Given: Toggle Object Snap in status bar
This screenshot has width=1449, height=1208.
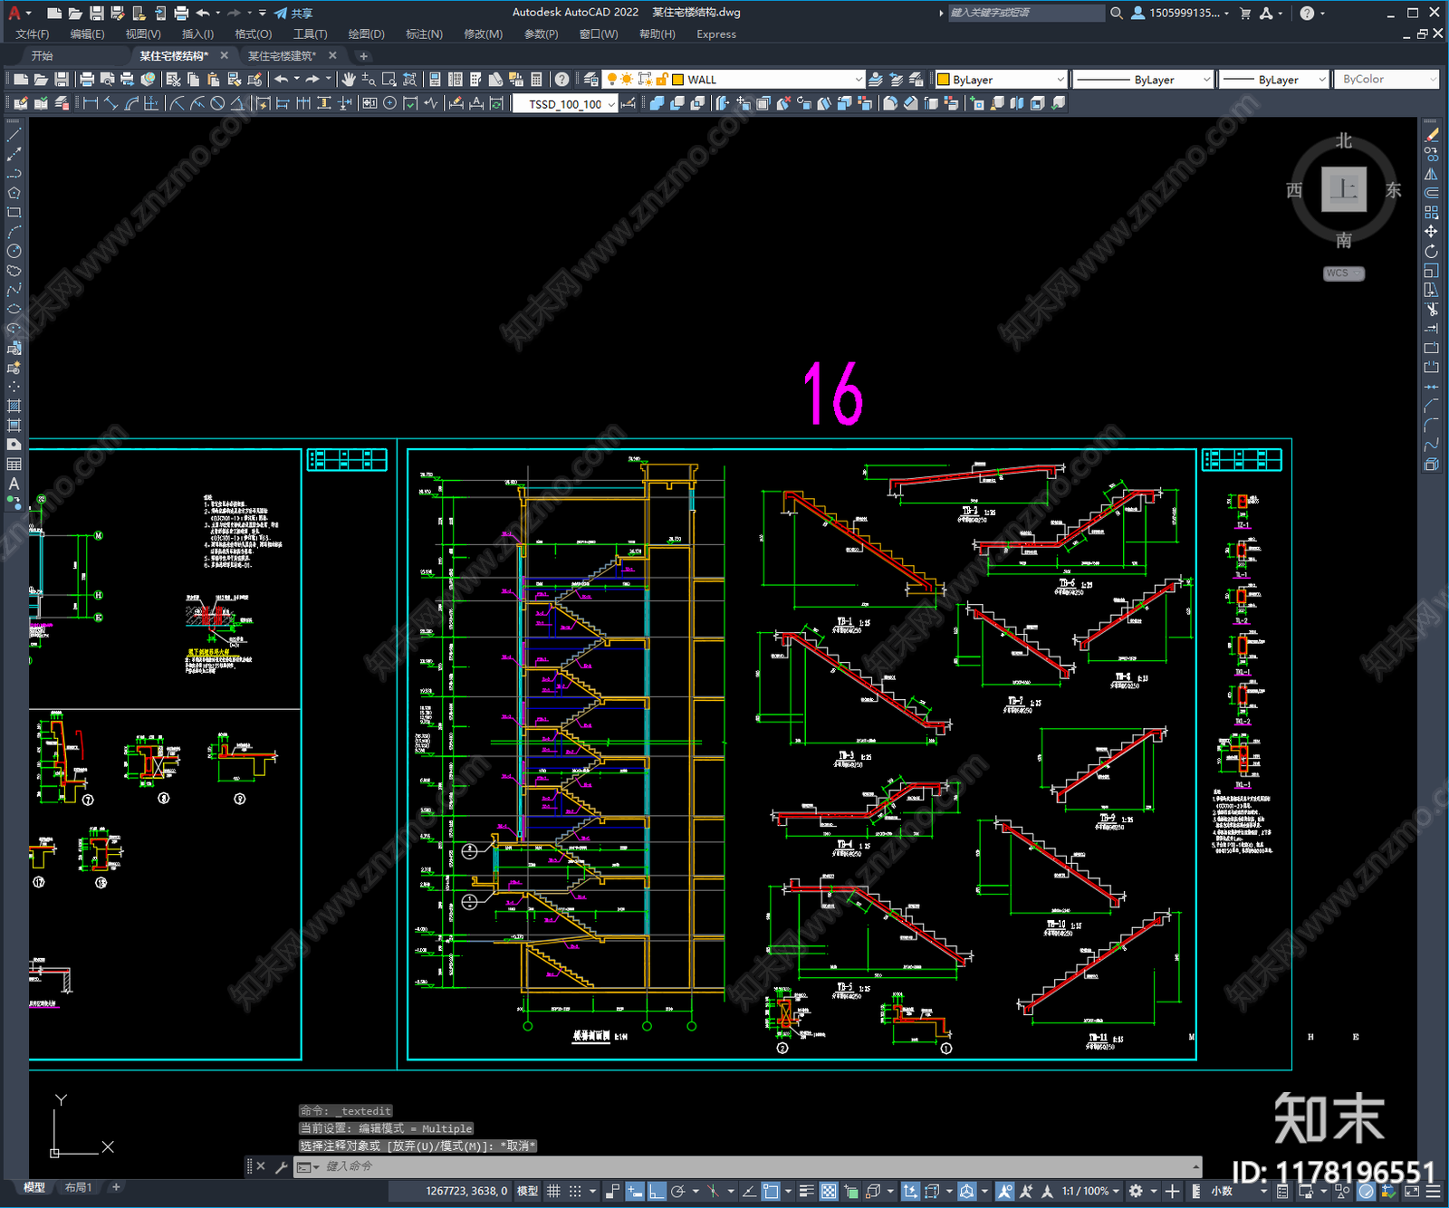Looking at the screenshot, I should [x=771, y=1191].
